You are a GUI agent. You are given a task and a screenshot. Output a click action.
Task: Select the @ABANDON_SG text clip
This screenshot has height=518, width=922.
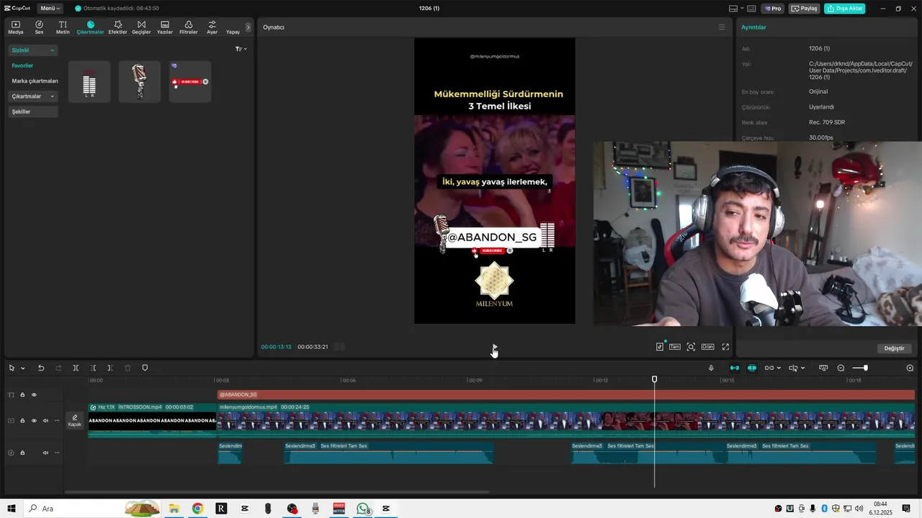coord(566,394)
